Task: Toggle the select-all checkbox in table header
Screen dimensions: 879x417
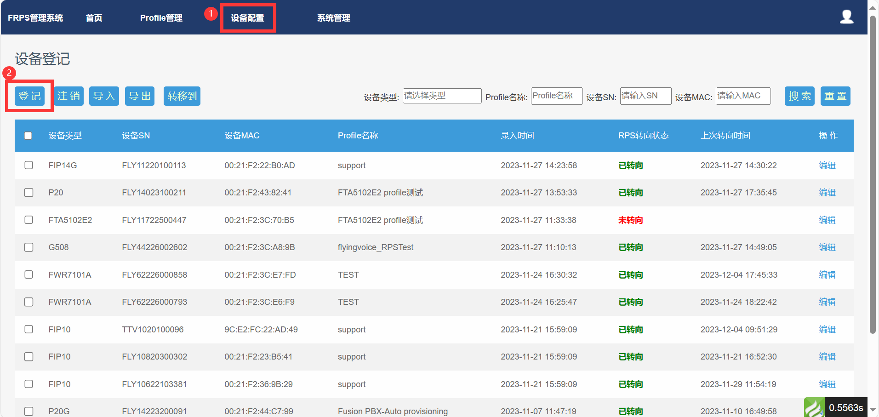Action: [x=28, y=136]
